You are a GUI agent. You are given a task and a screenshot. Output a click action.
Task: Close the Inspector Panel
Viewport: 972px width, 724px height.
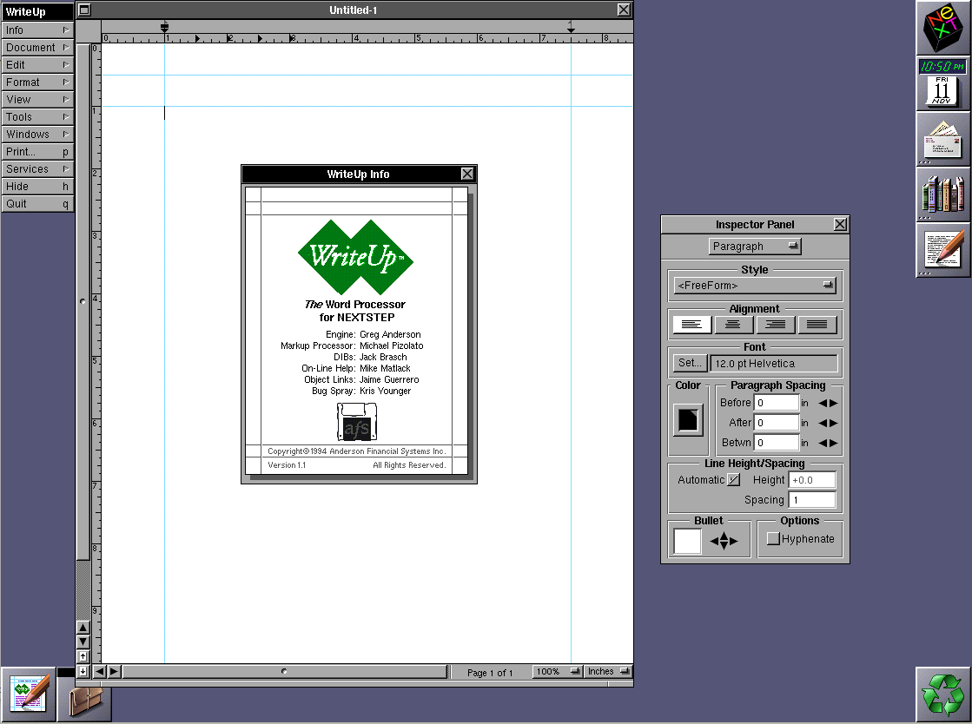click(840, 224)
